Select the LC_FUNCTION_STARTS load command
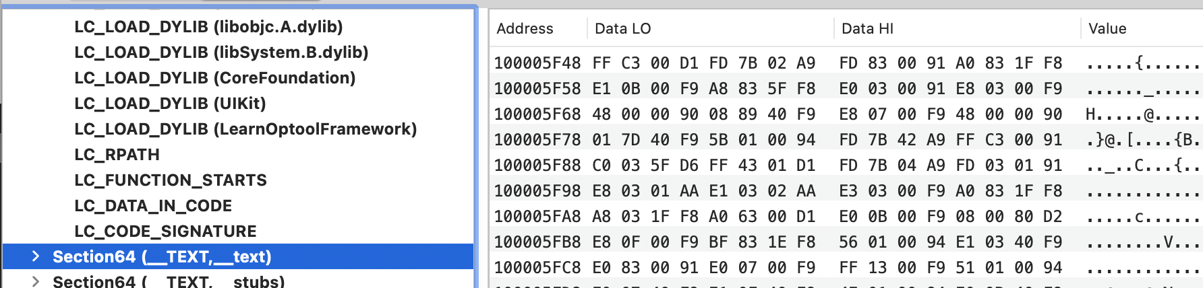 171,180
